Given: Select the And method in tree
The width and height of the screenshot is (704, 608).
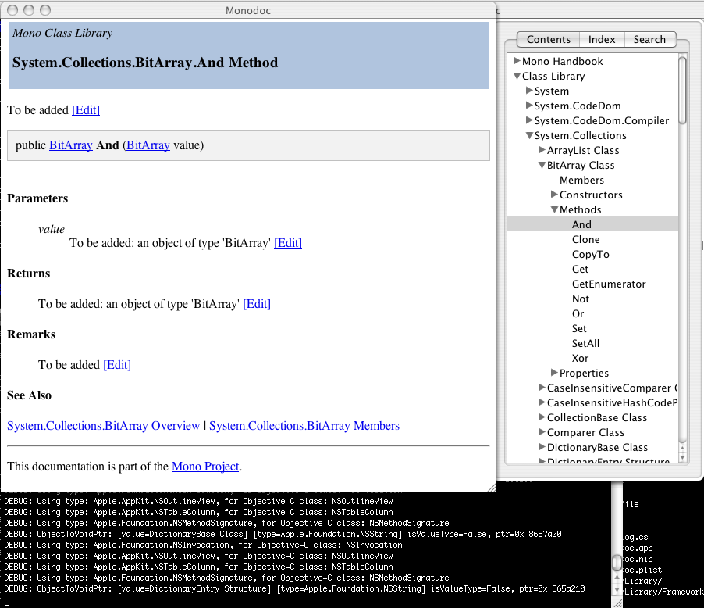Looking at the screenshot, I should point(582,224).
